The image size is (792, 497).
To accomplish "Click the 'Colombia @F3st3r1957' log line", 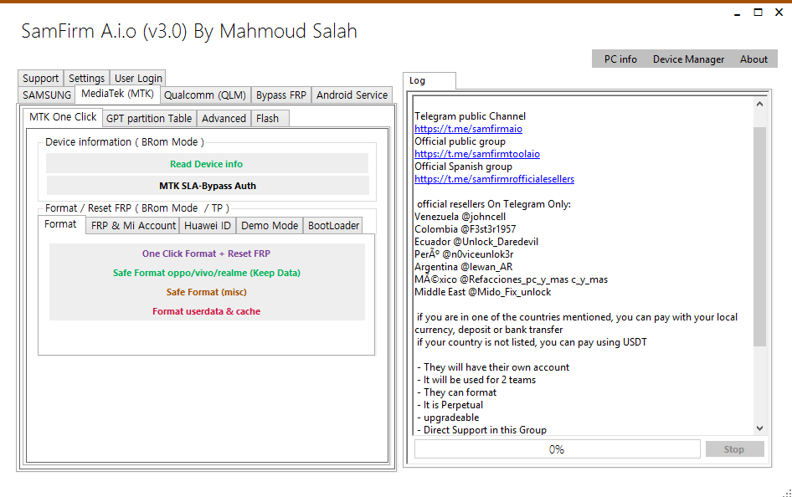I will (x=465, y=229).
